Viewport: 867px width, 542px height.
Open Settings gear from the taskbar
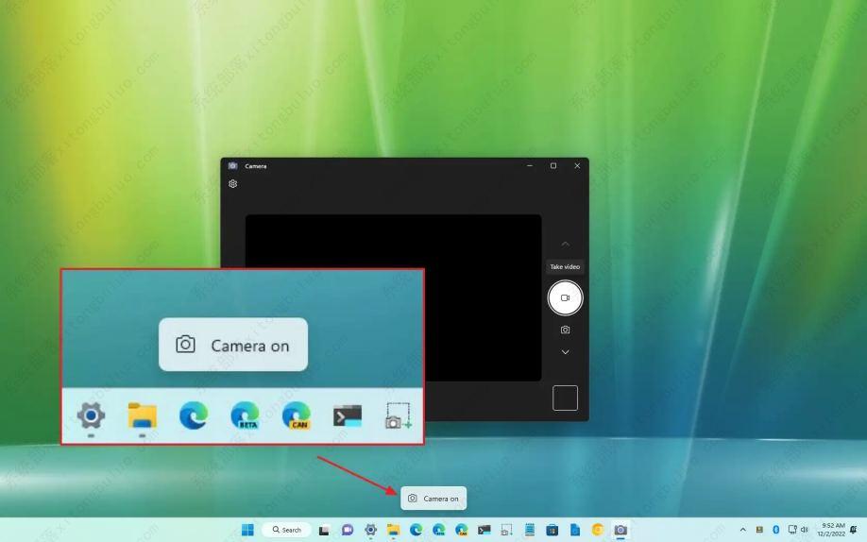click(370, 530)
